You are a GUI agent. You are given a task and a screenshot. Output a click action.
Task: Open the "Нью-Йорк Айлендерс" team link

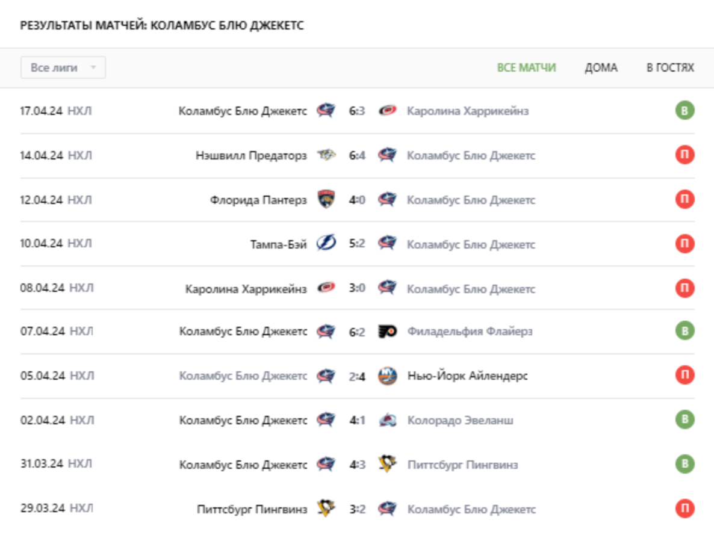point(468,376)
